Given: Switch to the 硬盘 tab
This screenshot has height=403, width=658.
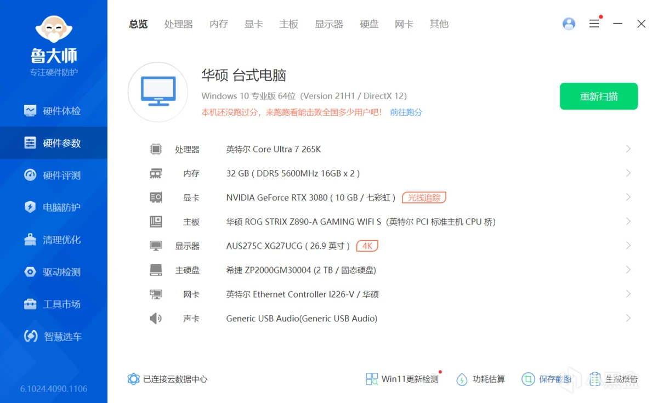Looking at the screenshot, I should coord(369,24).
